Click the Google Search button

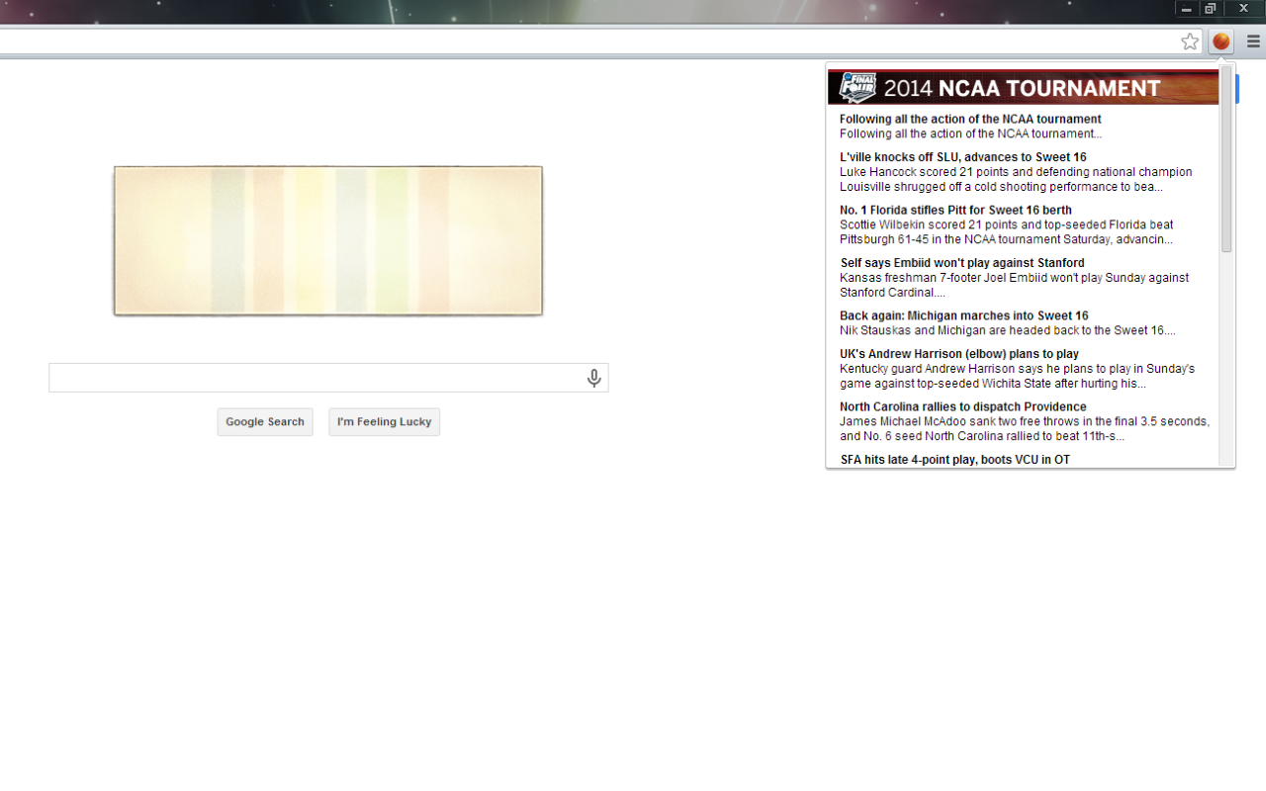[265, 422]
